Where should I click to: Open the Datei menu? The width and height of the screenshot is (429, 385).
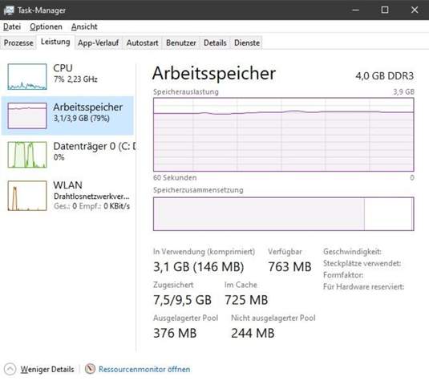tap(12, 26)
